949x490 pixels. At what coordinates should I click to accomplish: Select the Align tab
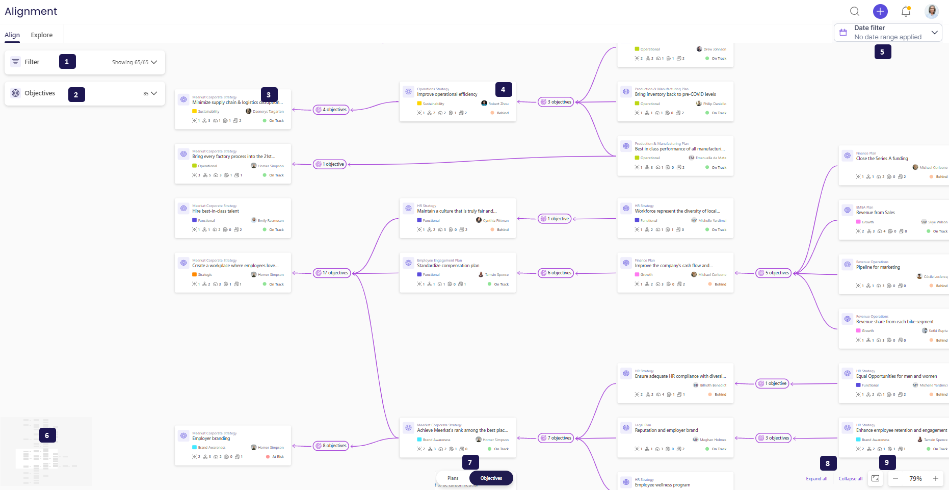(12, 35)
